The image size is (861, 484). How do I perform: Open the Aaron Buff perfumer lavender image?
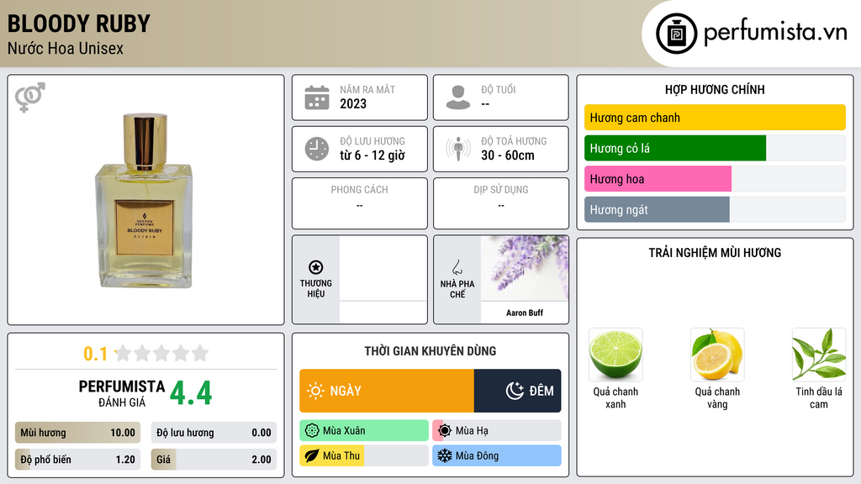(525, 268)
